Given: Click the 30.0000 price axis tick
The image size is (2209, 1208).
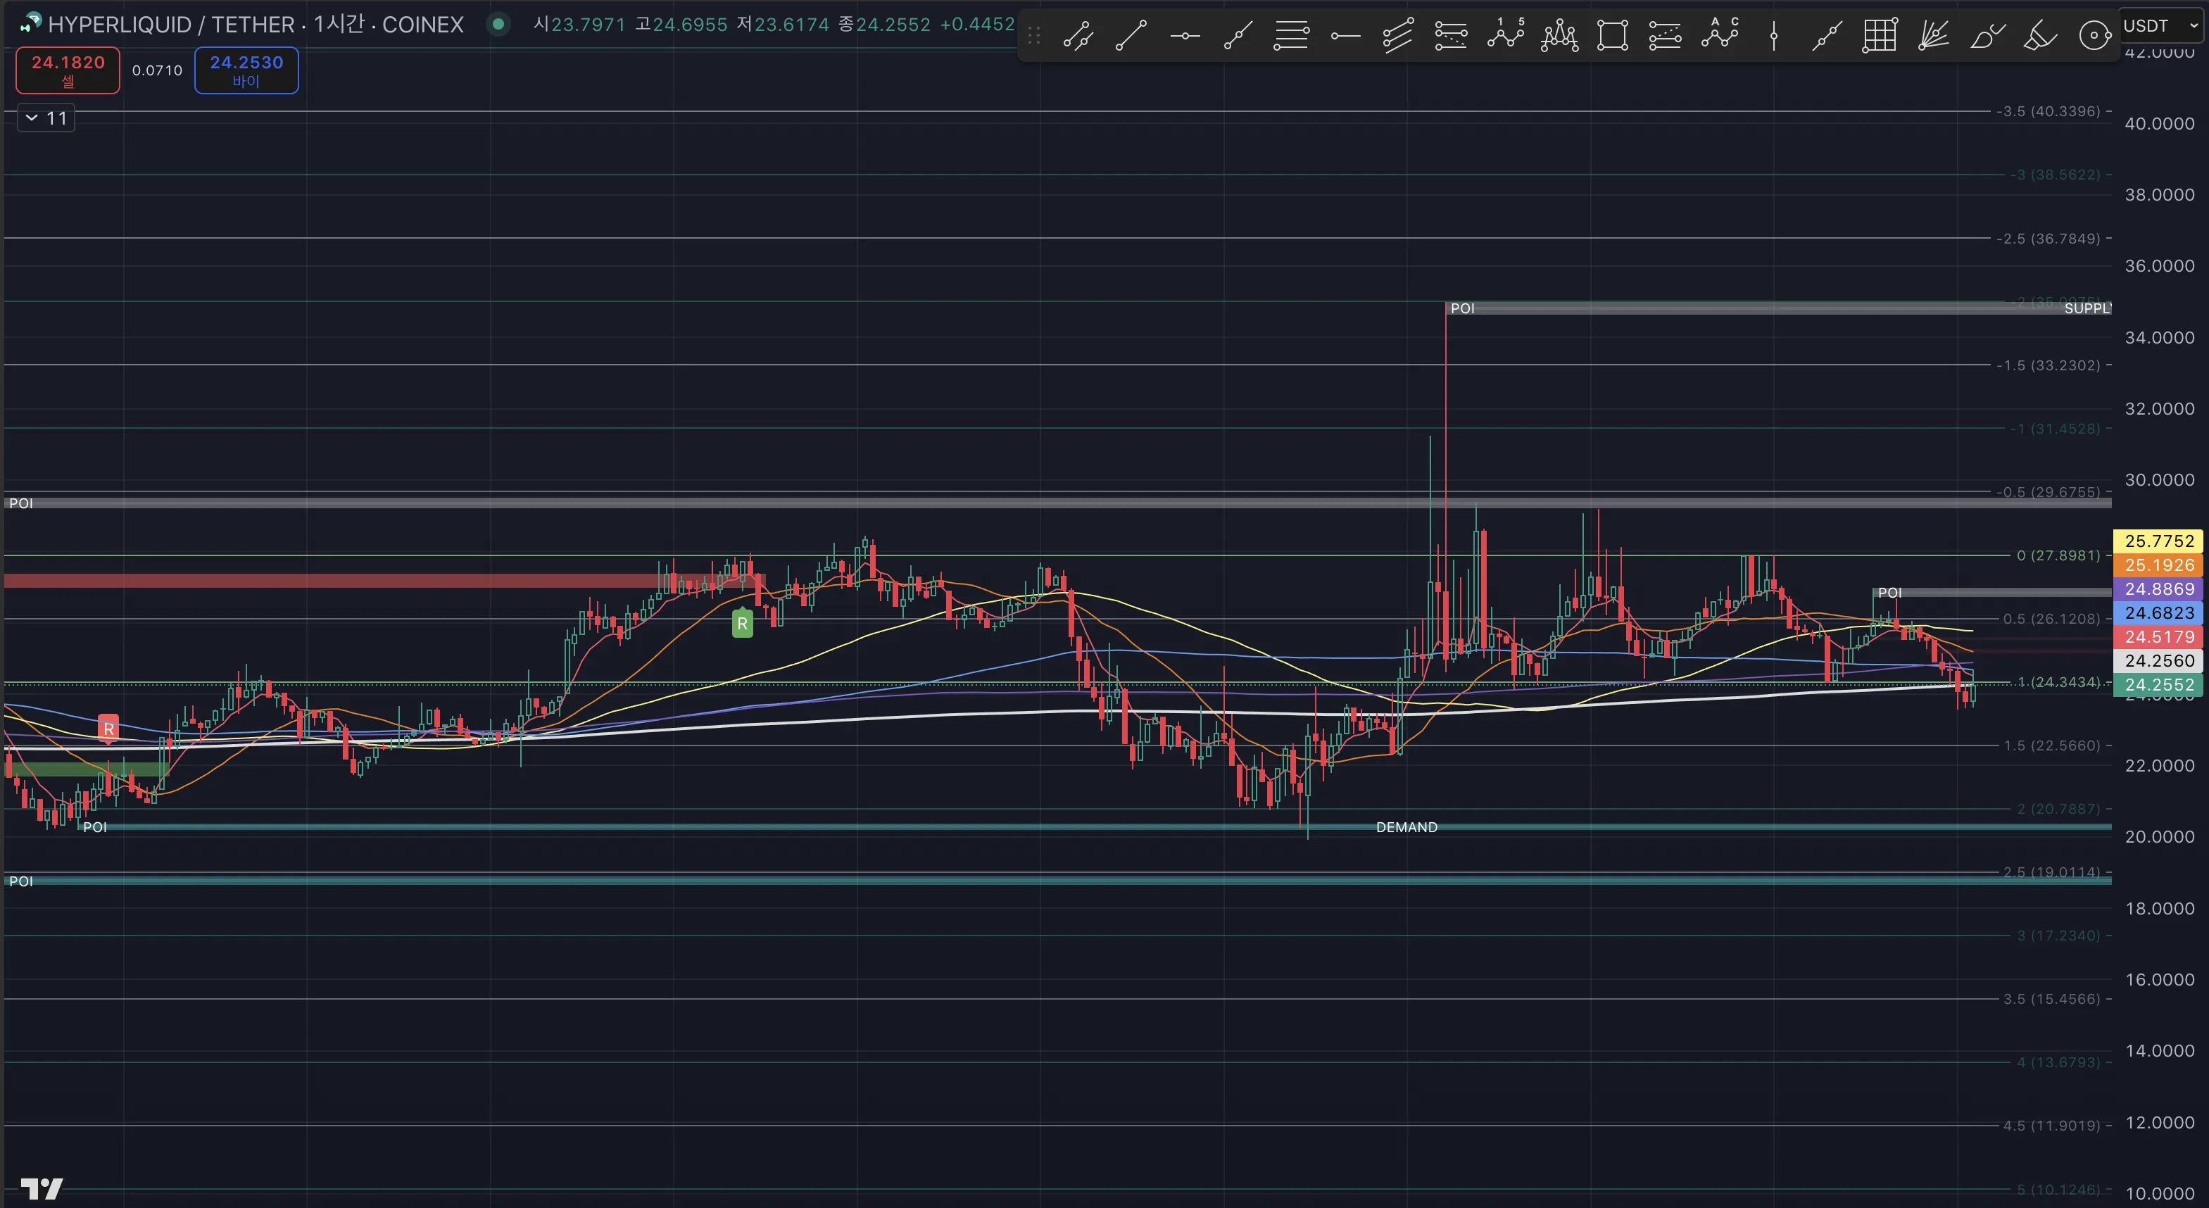Looking at the screenshot, I should [2159, 480].
